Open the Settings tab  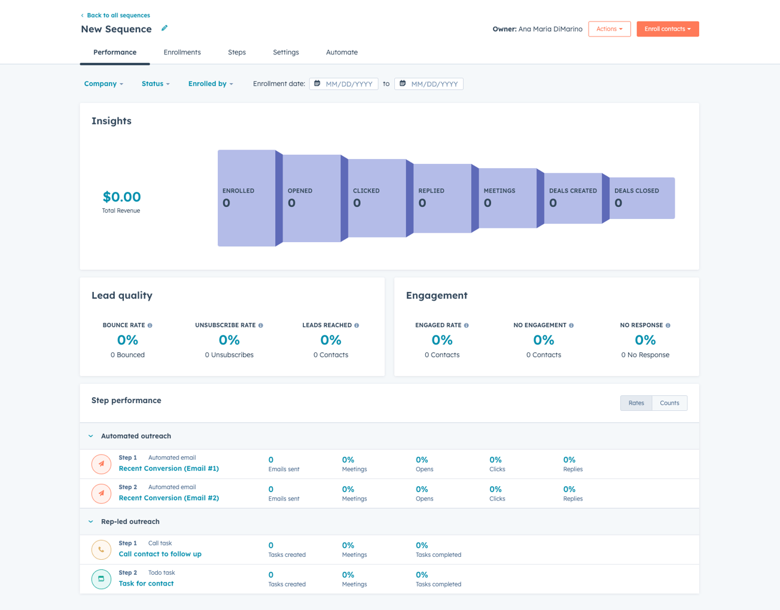click(x=285, y=52)
